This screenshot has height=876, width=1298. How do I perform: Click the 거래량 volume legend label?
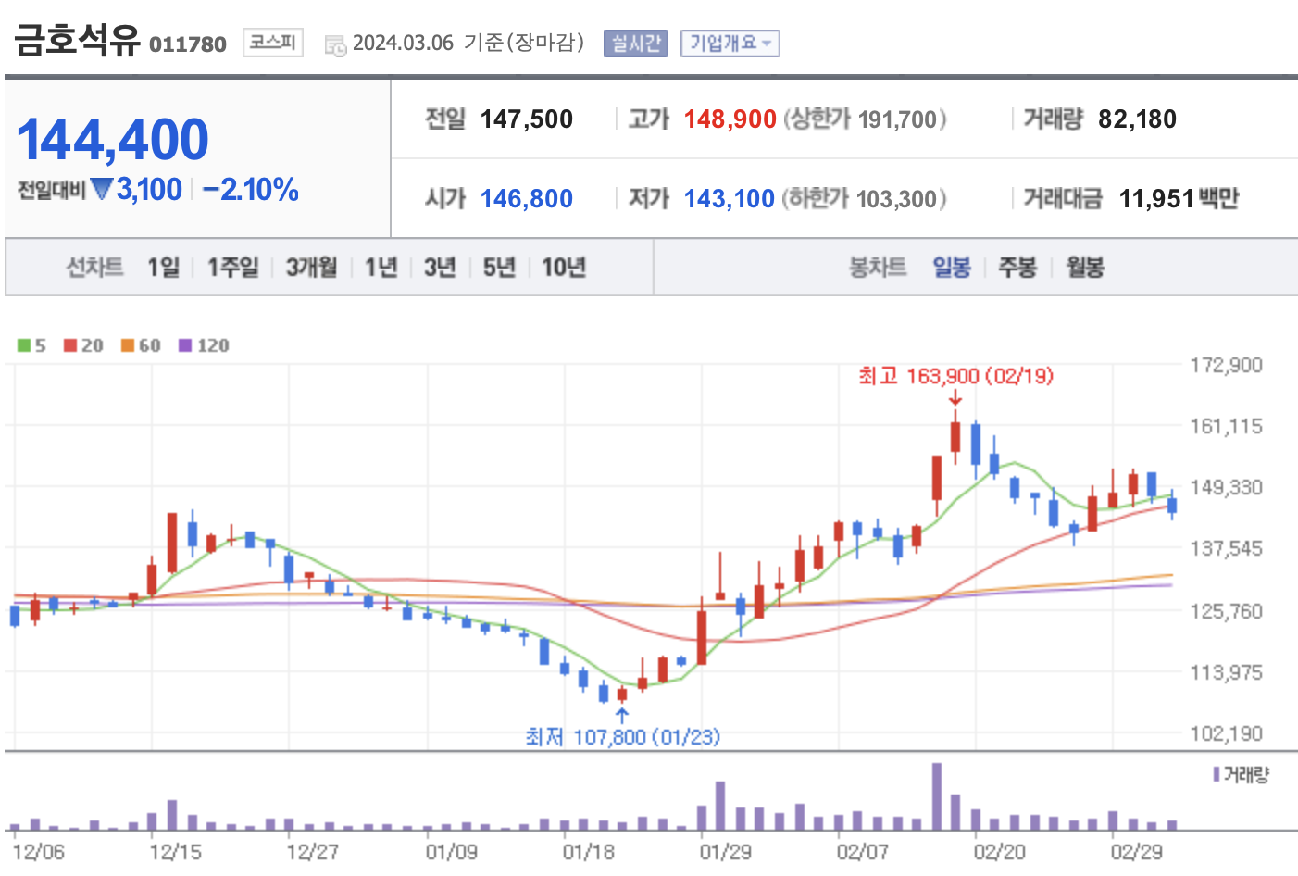click(1242, 774)
